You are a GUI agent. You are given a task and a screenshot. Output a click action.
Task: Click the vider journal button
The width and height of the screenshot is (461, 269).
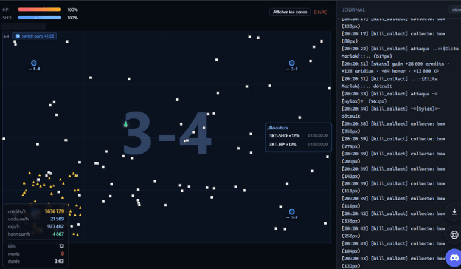(455, 10)
